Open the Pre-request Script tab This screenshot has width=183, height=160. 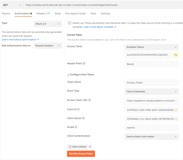coord(75,14)
